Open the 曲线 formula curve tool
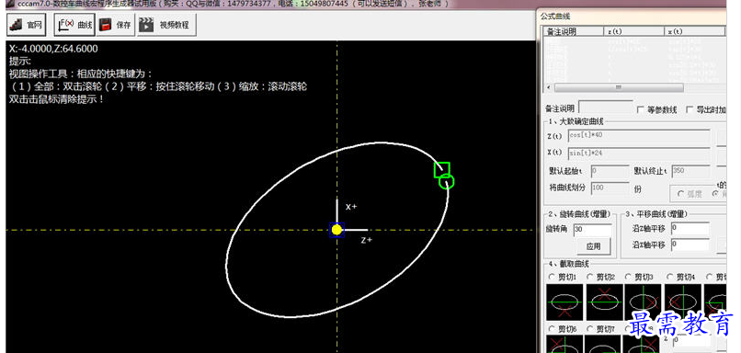The image size is (741, 353). point(74,25)
